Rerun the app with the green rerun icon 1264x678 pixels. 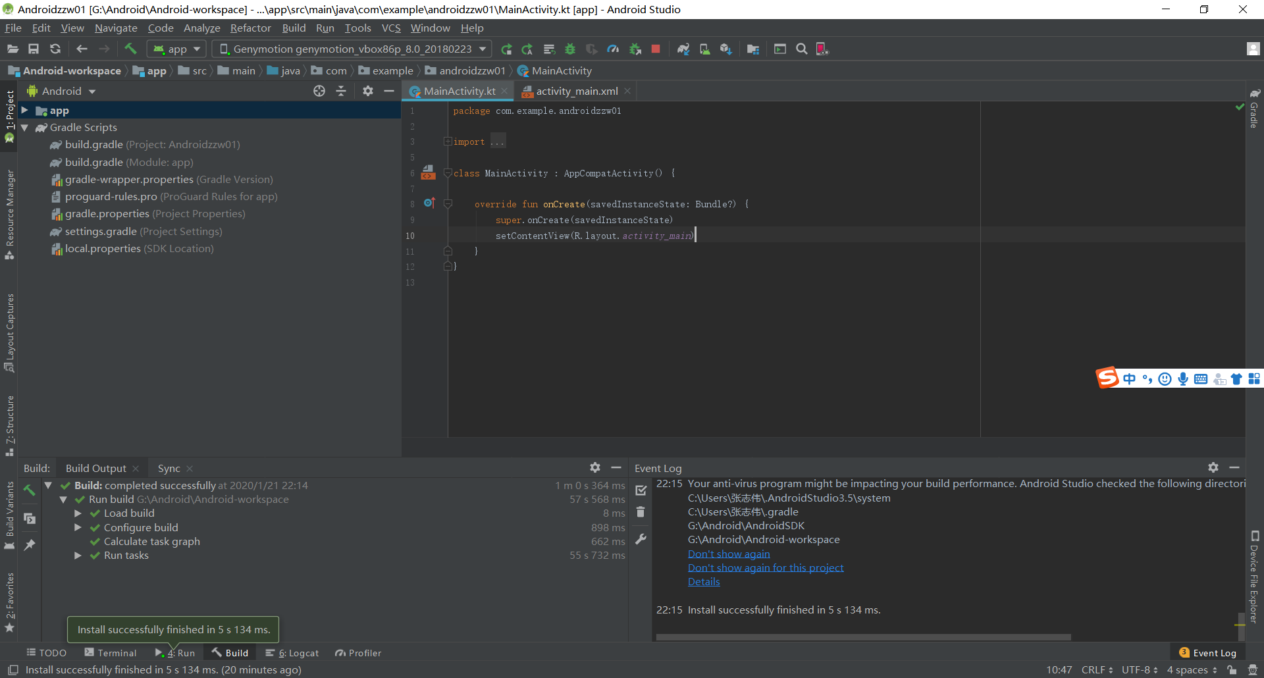point(506,49)
